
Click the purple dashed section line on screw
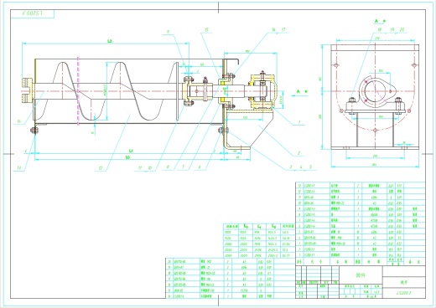78,91
